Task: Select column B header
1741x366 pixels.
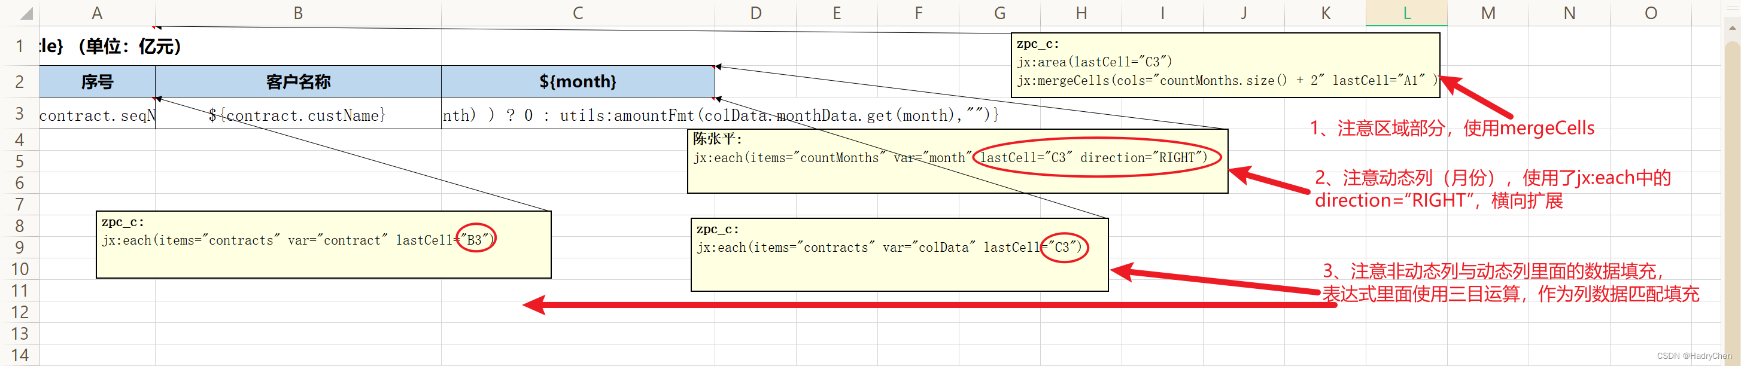Action: pos(298,13)
